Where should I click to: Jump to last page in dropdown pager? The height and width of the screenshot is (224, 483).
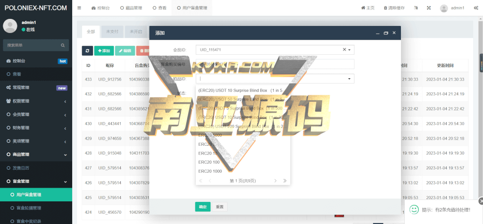(285, 181)
